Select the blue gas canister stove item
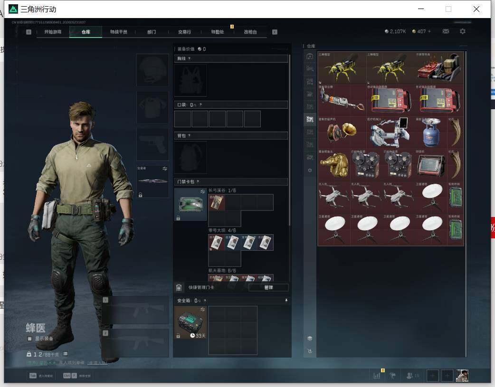495x387 pixels. click(431, 132)
